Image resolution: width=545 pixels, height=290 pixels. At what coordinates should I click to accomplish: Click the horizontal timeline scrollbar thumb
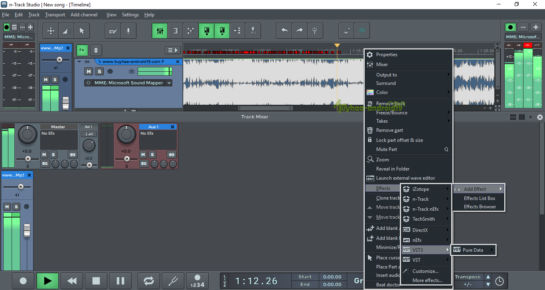click(x=265, y=108)
